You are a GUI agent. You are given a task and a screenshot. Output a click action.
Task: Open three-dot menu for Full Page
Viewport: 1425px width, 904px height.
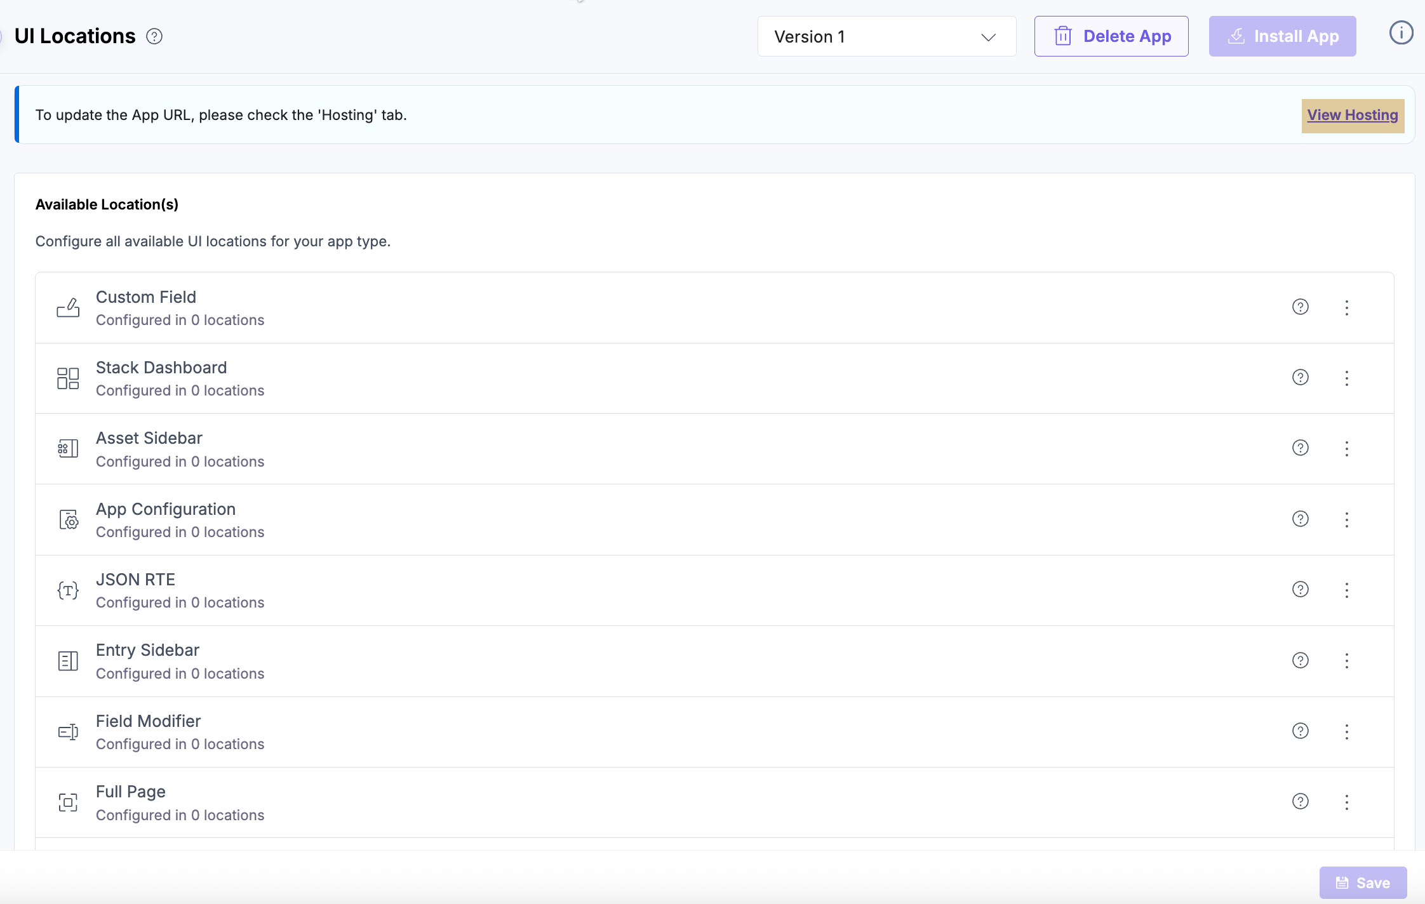[1346, 802]
